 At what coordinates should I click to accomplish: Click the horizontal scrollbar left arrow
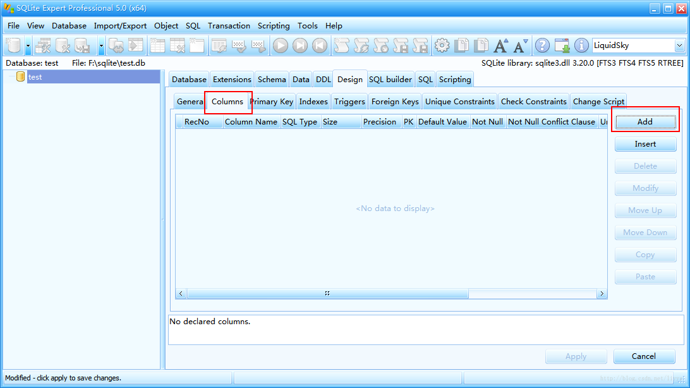click(181, 293)
